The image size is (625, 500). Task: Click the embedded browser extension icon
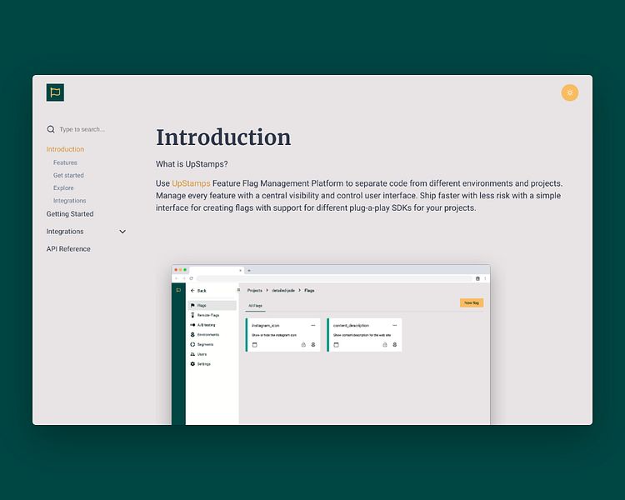point(477,278)
